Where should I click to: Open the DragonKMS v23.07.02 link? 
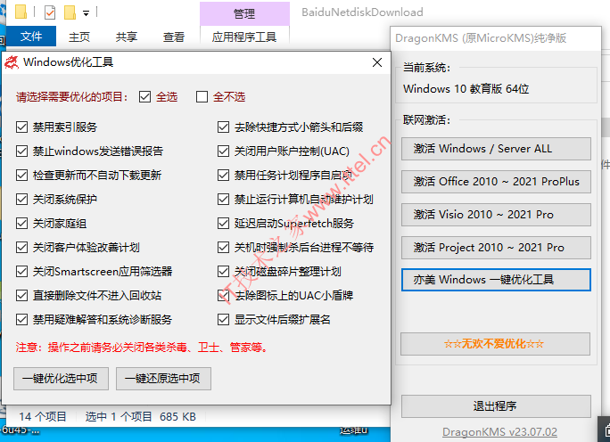pyautogui.click(x=499, y=432)
